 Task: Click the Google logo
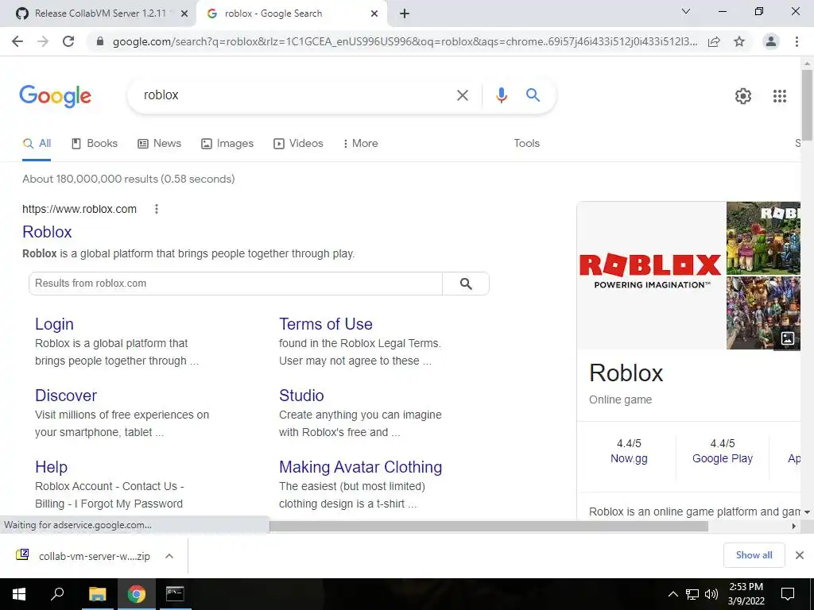[x=56, y=96]
